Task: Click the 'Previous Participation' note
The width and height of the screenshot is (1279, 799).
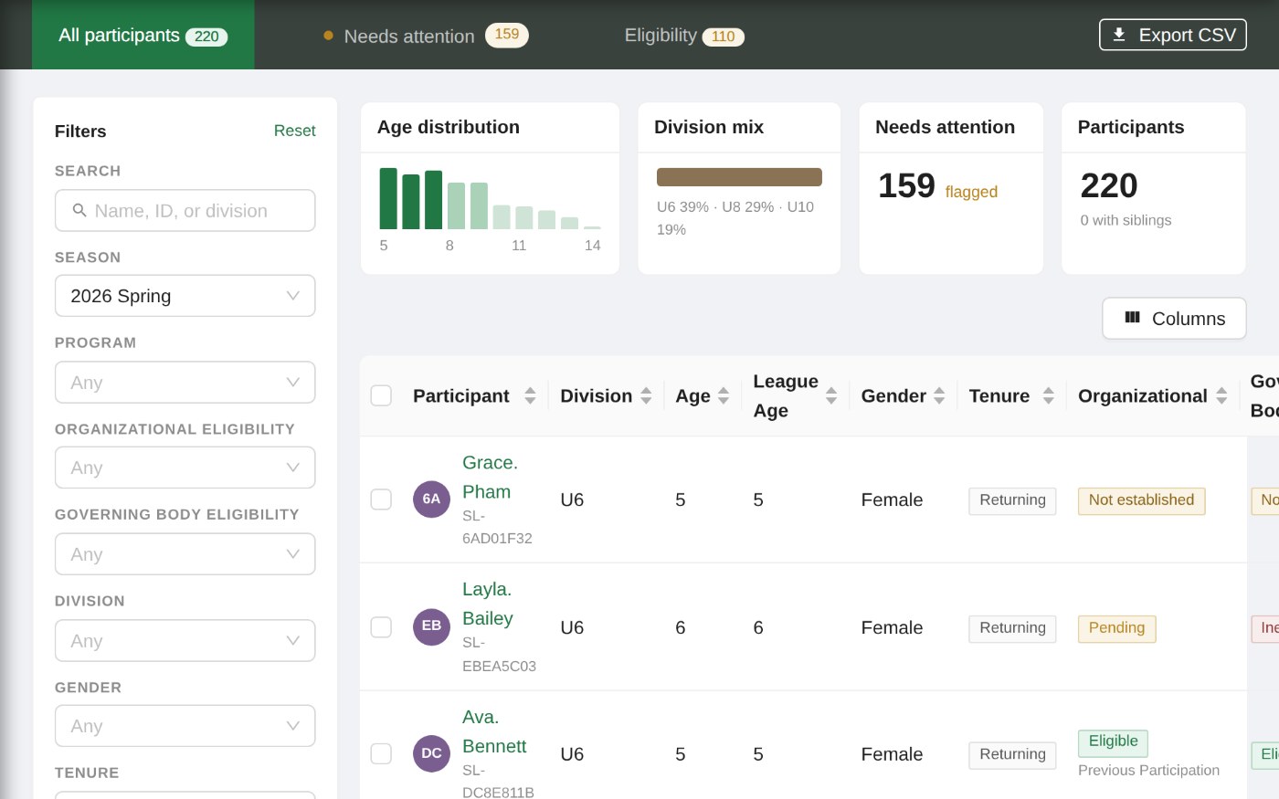Action: (x=1148, y=770)
